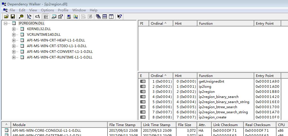The width and height of the screenshot is (288, 136).
Task: Select the ip2region_create export function
Action: coord(212,117)
